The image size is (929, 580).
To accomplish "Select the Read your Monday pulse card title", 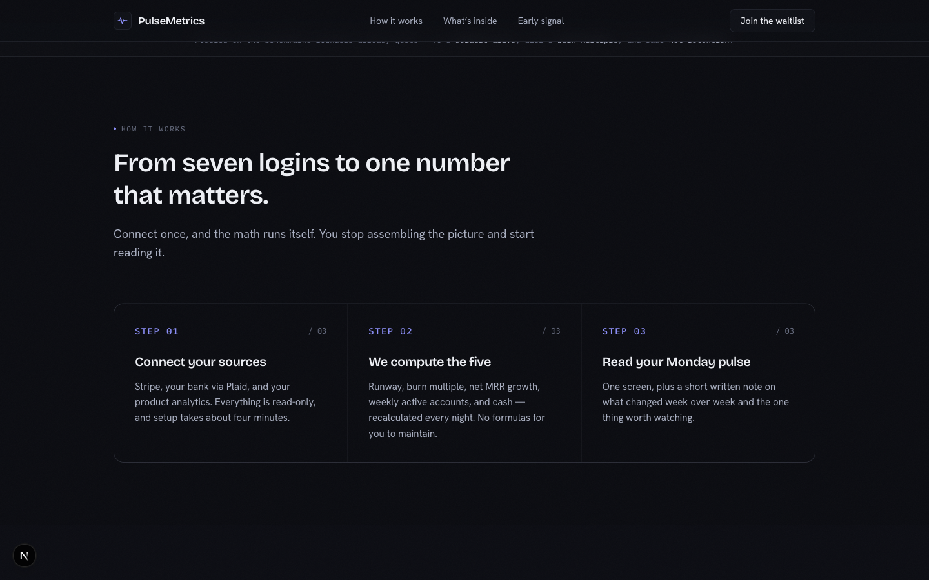I will [676, 362].
